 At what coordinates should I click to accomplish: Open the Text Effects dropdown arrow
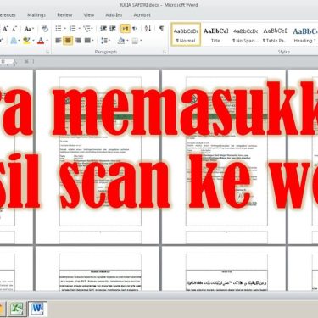19,42
